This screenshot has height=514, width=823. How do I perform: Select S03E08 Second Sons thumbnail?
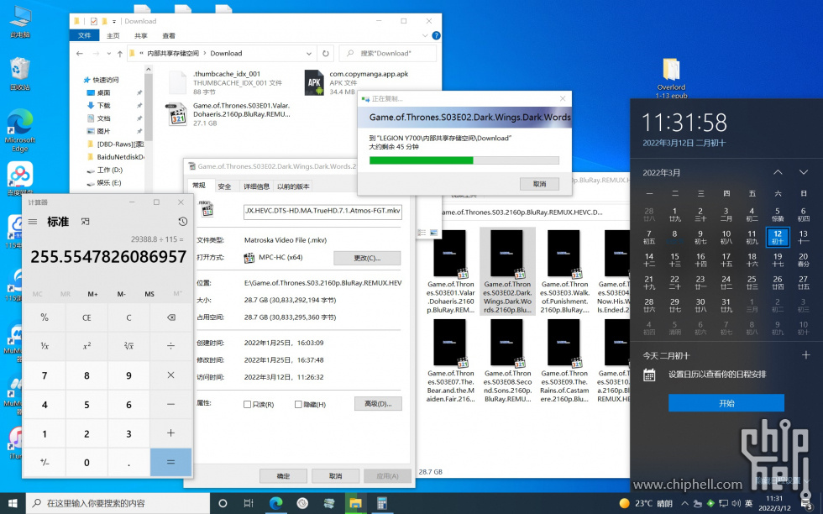[x=507, y=361]
